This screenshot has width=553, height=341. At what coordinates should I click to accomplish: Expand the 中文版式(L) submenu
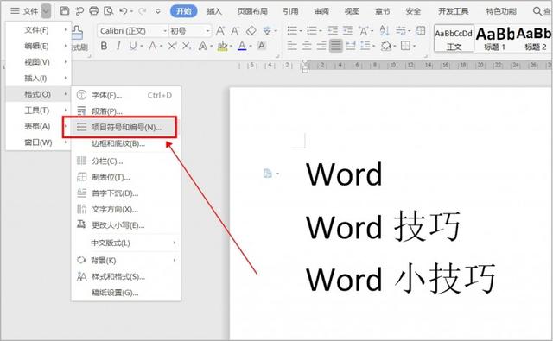tap(126, 243)
